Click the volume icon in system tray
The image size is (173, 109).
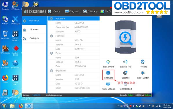(x=160, y=106)
